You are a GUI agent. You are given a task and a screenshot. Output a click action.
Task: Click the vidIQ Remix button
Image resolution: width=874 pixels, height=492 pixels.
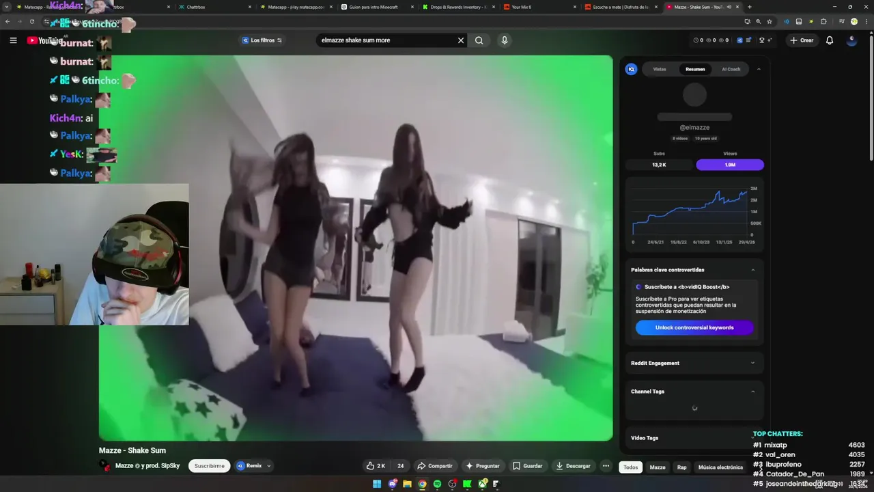249,466
